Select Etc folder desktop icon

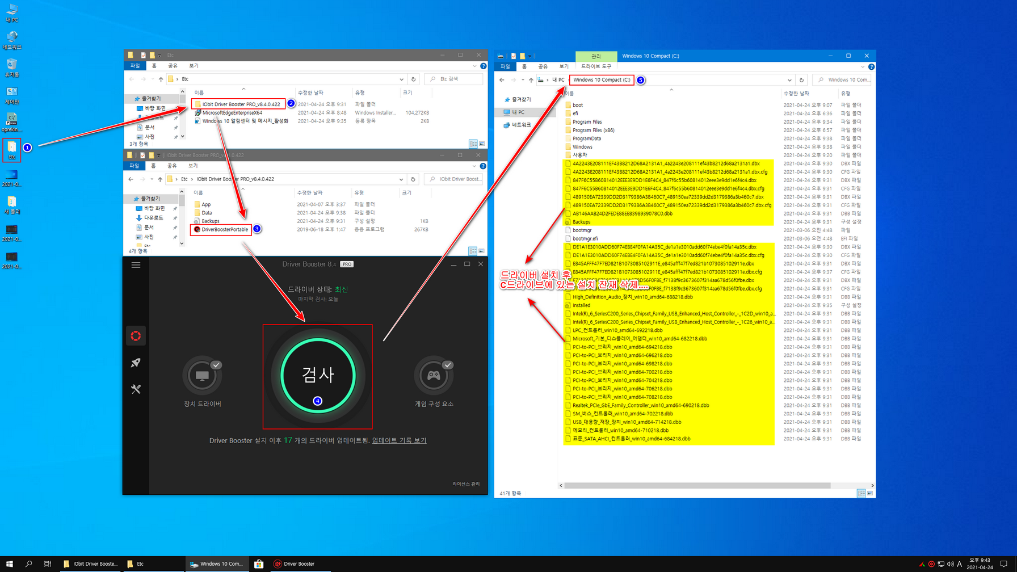11,150
